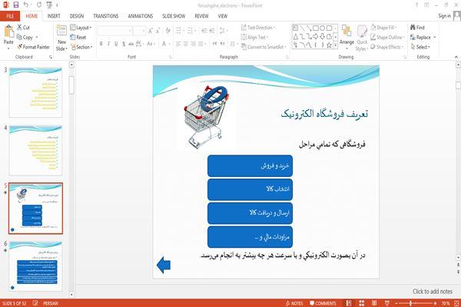Click Reset slide layout
The width and height of the screenshot is (461, 307).
click(x=78, y=38)
